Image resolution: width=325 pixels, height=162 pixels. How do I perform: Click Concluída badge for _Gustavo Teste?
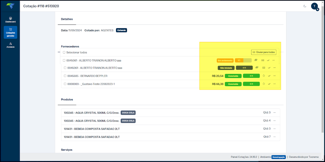click(x=233, y=84)
